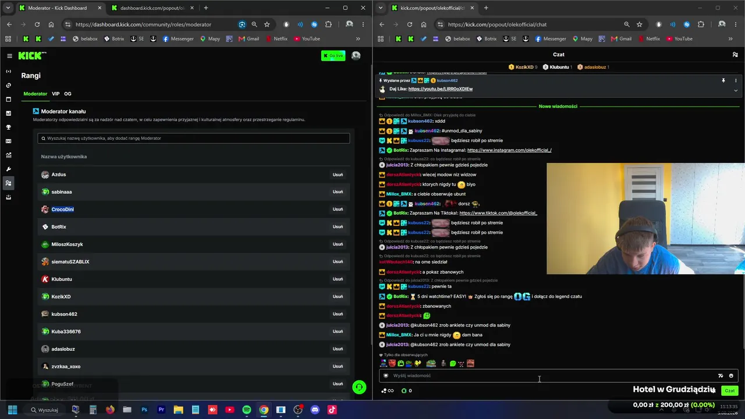
Task: Open Extensions menu in the dashboard window
Action: 329,24
